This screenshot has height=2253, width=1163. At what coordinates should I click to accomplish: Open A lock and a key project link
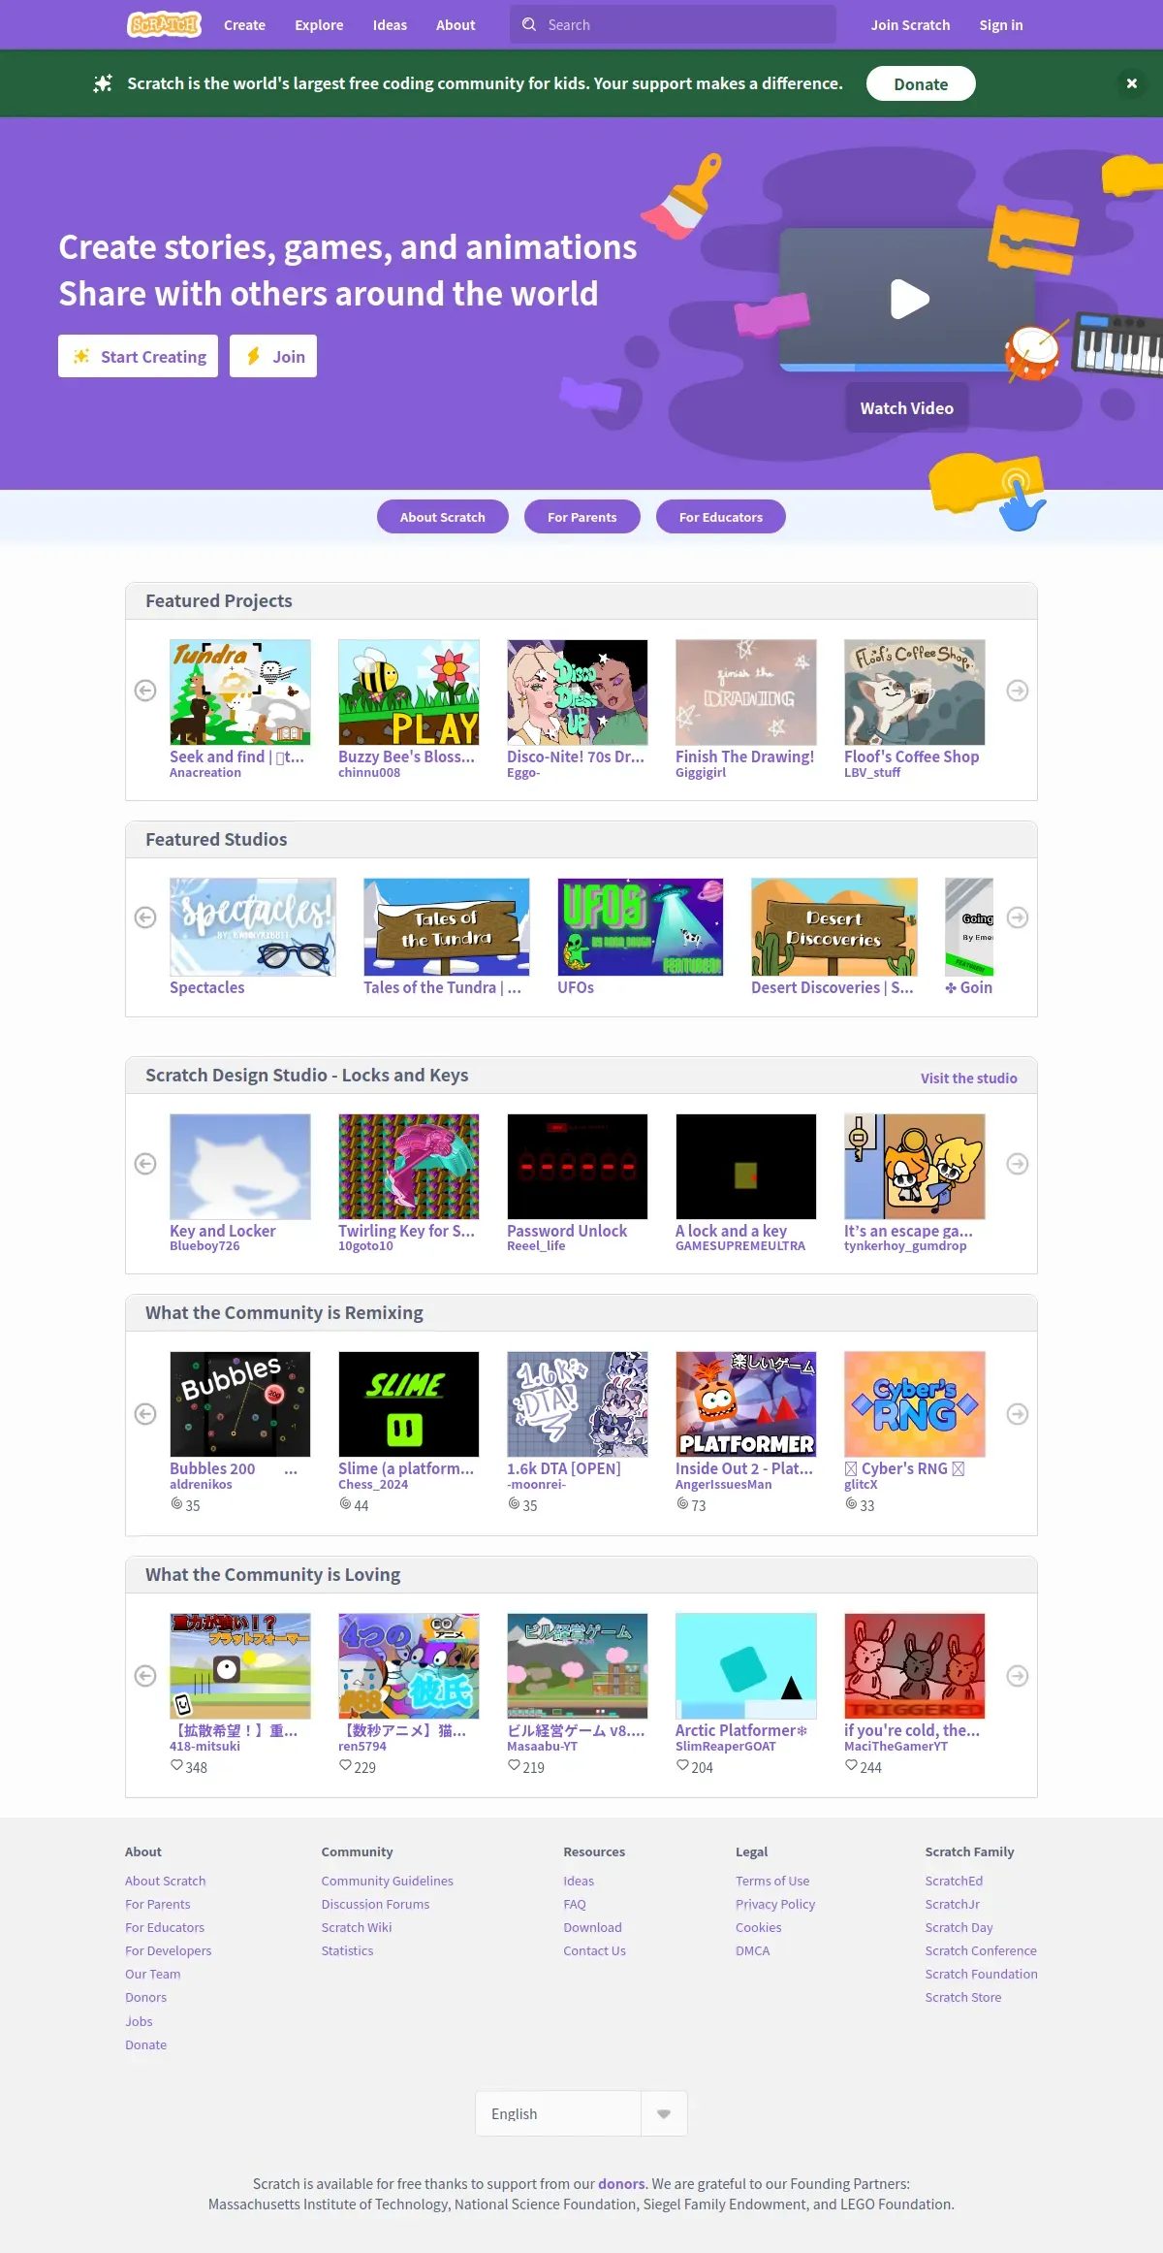click(731, 1231)
